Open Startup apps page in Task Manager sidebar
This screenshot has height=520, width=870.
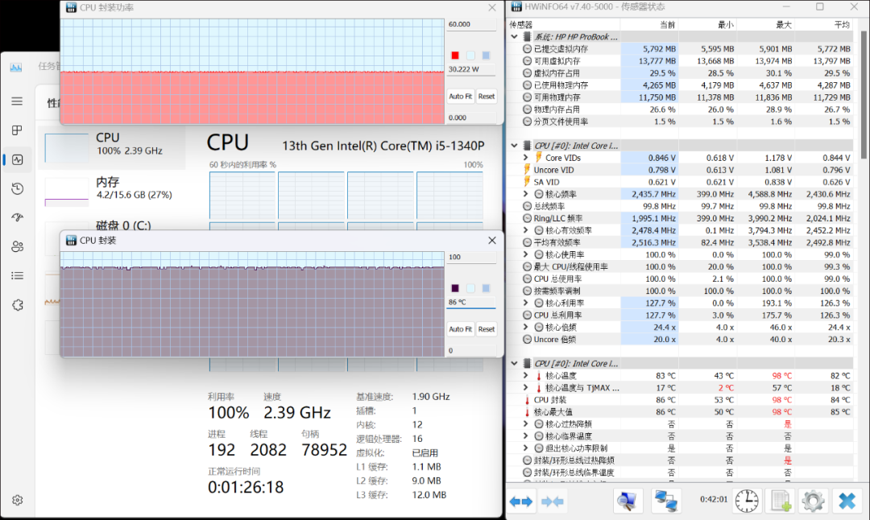(x=17, y=217)
